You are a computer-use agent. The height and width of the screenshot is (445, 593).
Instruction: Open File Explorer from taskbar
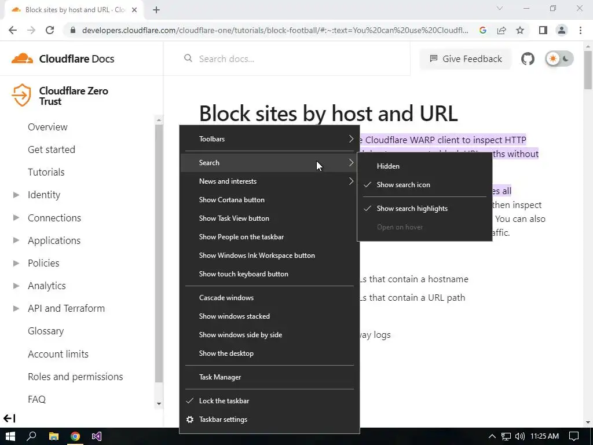click(54, 436)
